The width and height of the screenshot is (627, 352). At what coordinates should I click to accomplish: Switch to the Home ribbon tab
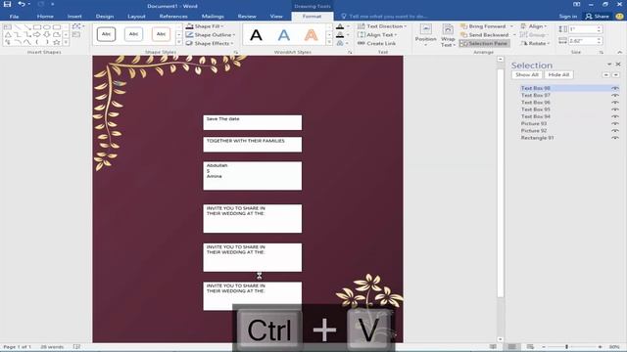pos(45,17)
